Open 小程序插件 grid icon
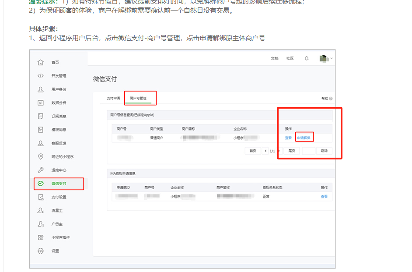This screenshot has height=272, width=412. [41, 237]
